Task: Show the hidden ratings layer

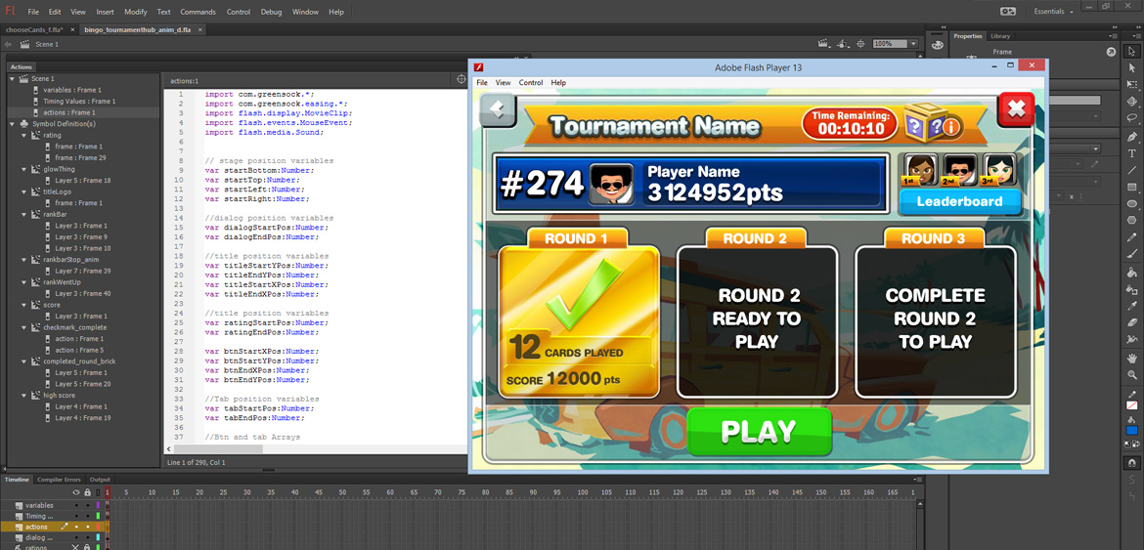Action: pyautogui.click(x=76, y=548)
